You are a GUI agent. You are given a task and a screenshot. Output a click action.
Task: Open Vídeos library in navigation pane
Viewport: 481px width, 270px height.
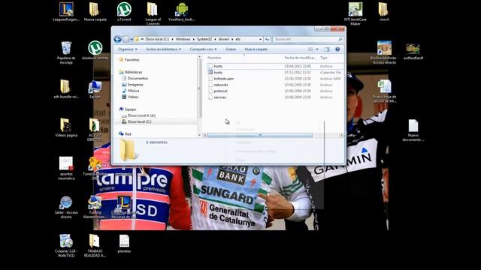(x=133, y=97)
